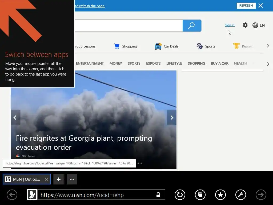Click the browser back arrow button

pyautogui.click(x=12, y=195)
